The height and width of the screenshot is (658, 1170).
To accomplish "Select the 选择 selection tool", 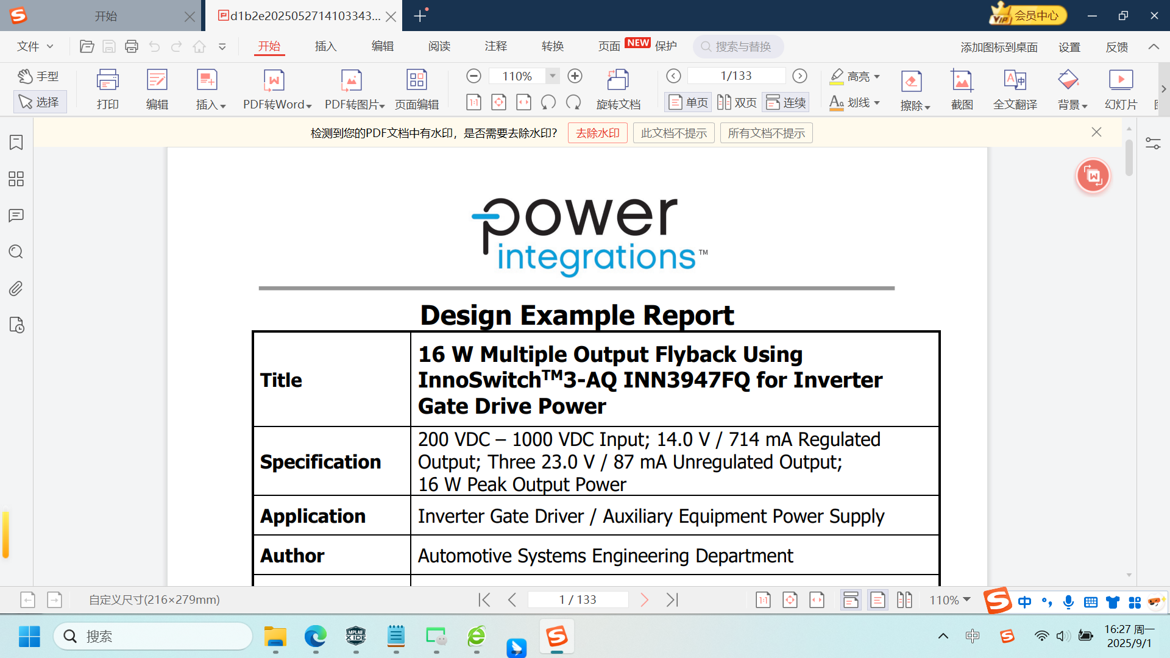I will point(39,102).
